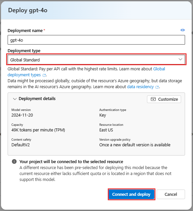Click the Your project will be connected heading
Screen dimensions: 193x211
[x=71, y=161]
